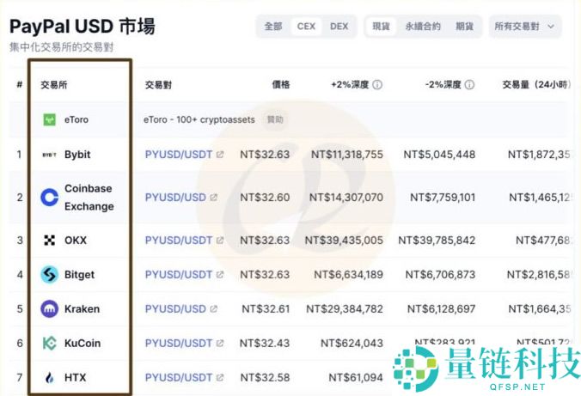Sort by the +2%深度 column header
The width and height of the screenshot is (581, 396).
pos(350,85)
